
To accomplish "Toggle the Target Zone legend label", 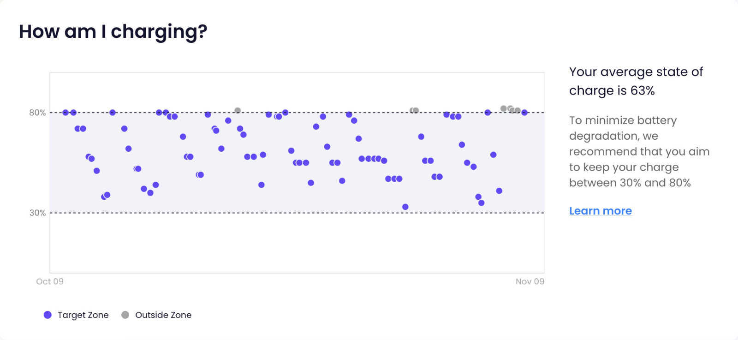I will point(83,315).
